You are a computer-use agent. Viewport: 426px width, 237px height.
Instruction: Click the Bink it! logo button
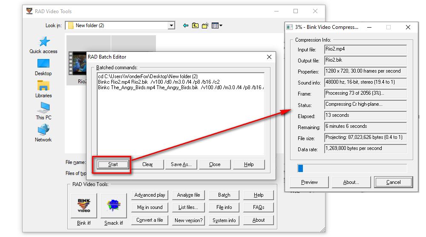click(83, 206)
